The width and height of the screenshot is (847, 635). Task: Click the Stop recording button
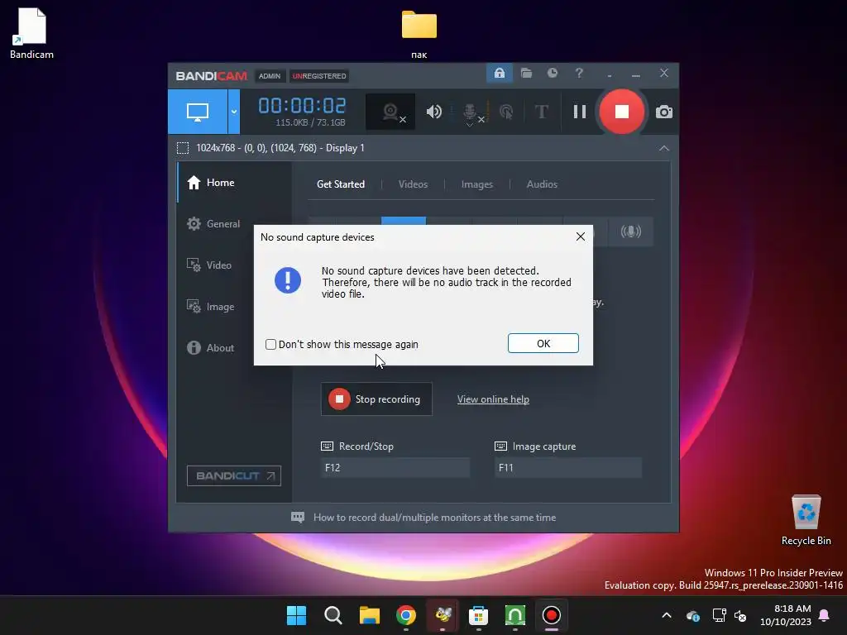coord(376,399)
